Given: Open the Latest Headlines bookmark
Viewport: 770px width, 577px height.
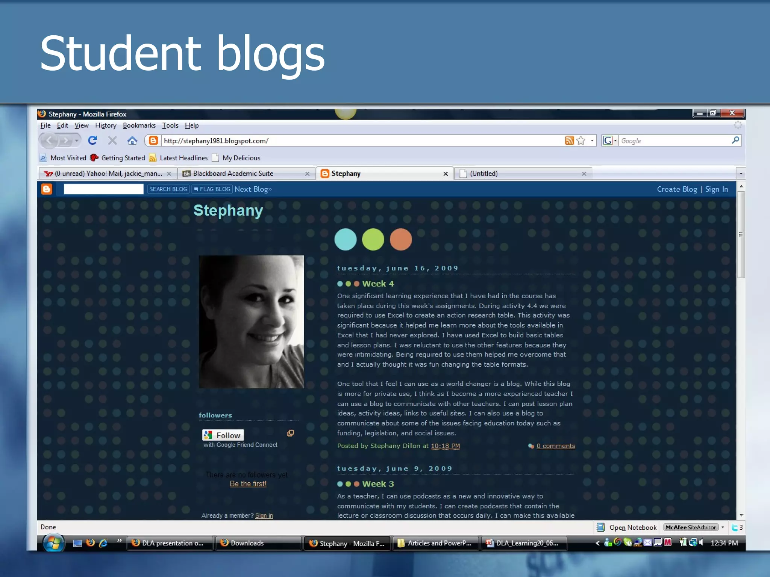Looking at the screenshot, I should coord(179,158).
